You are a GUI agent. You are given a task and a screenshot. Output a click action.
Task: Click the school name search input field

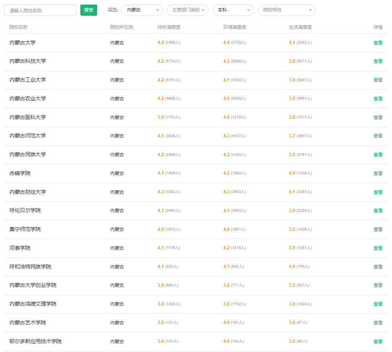click(x=40, y=10)
